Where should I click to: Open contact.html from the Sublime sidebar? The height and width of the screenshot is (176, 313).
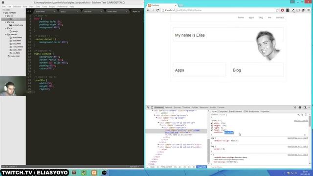[x=18, y=47]
